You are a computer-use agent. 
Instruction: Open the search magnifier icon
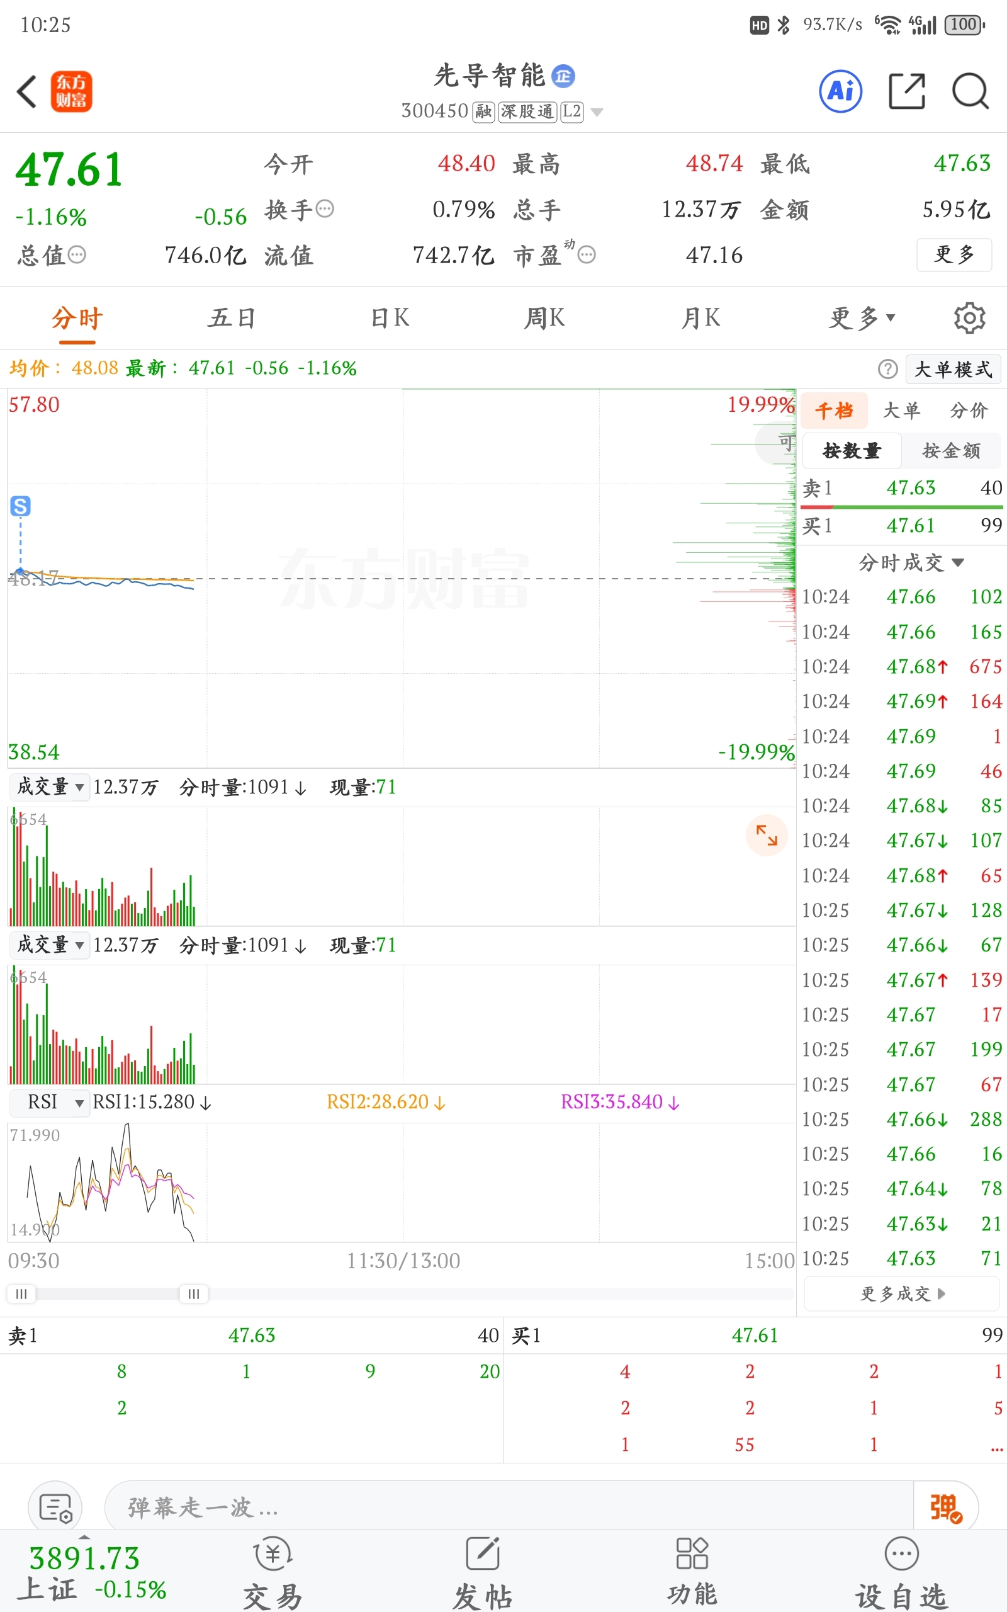click(x=970, y=91)
